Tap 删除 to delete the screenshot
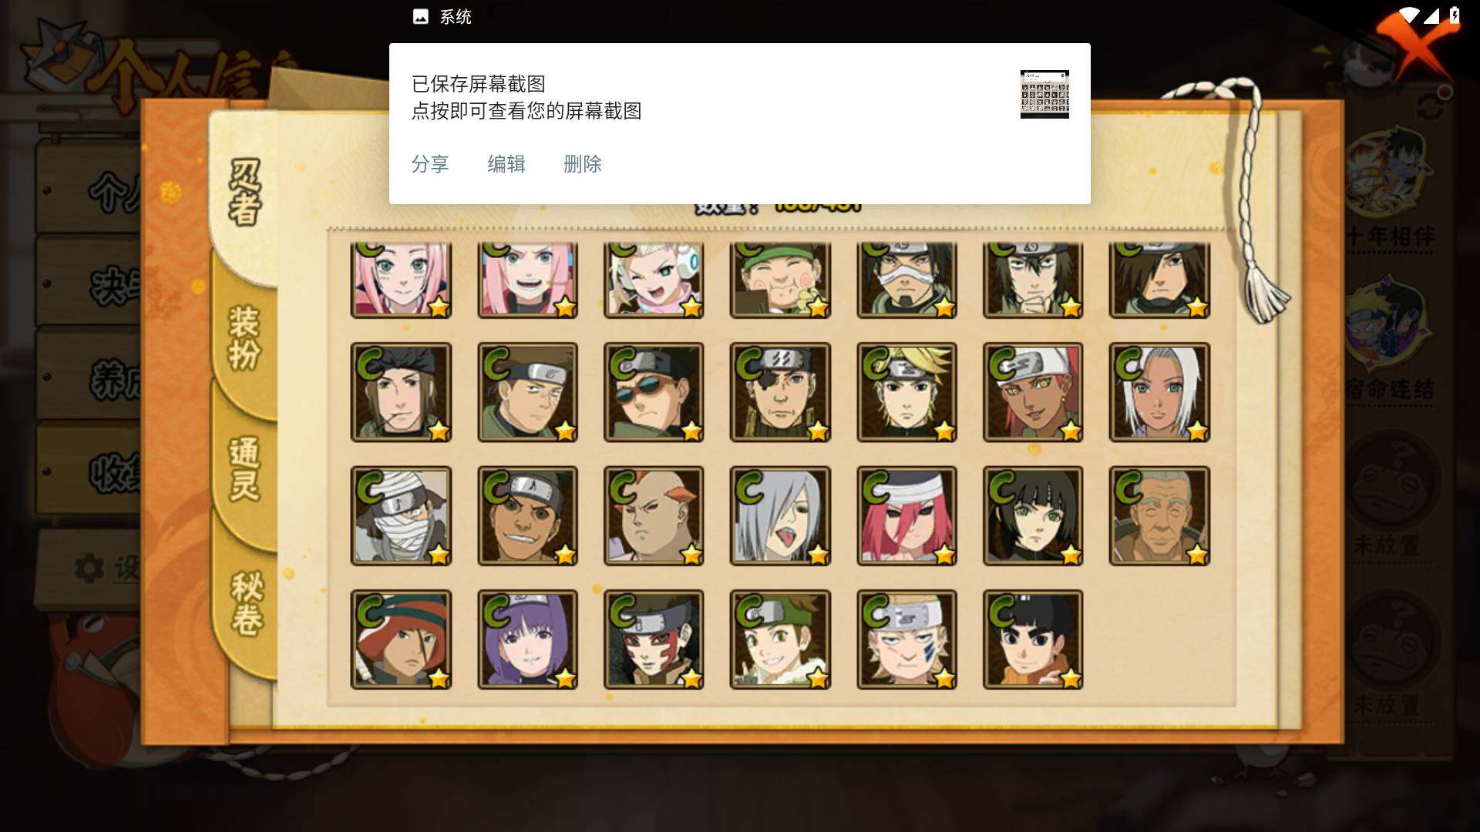The height and width of the screenshot is (832, 1480). coord(582,164)
